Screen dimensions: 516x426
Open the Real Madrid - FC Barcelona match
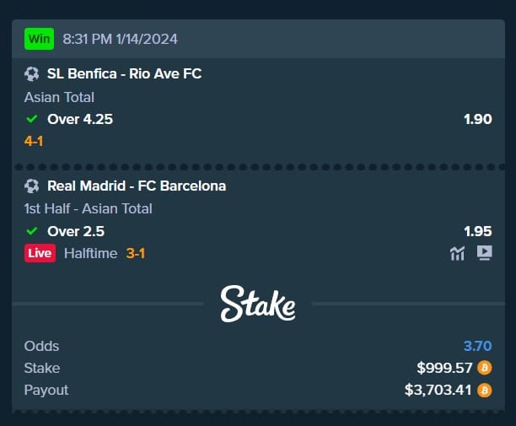pyautogui.click(x=137, y=186)
